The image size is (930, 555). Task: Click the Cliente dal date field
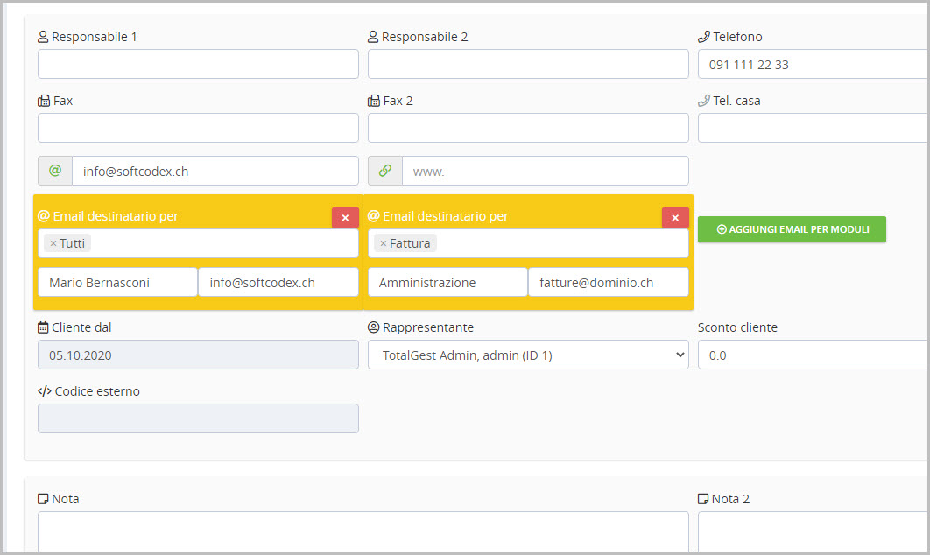point(198,355)
